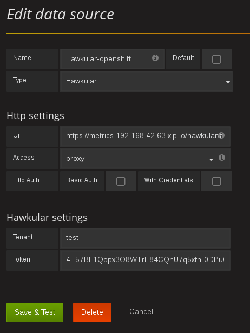Image resolution: width=250 pixels, height=333 pixels.
Task: Click the Type dropdown arrow
Action: click(x=228, y=82)
